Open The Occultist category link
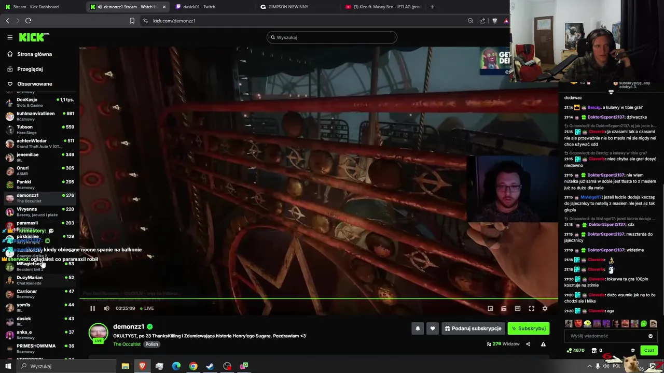Viewport: 664px width, 373px height. click(127, 344)
